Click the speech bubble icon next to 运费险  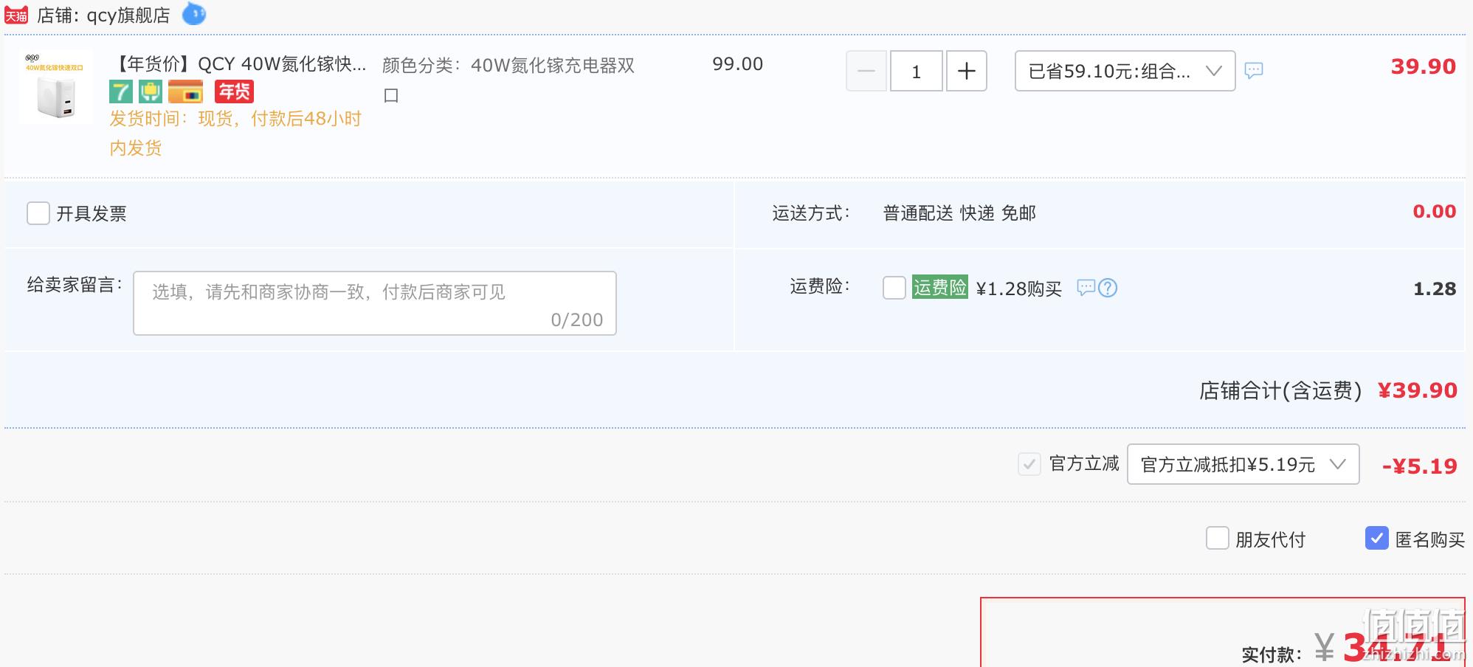(1086, 288)
